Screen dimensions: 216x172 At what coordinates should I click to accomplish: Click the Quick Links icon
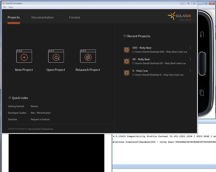click(10, 98)
